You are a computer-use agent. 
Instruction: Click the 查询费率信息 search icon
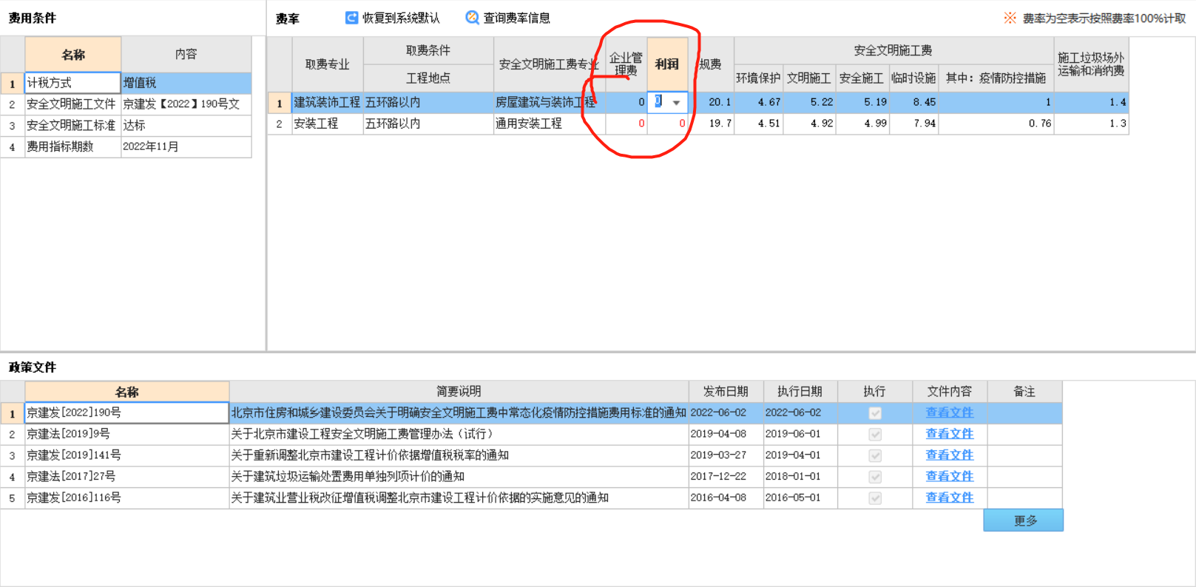tap(472, 18)
